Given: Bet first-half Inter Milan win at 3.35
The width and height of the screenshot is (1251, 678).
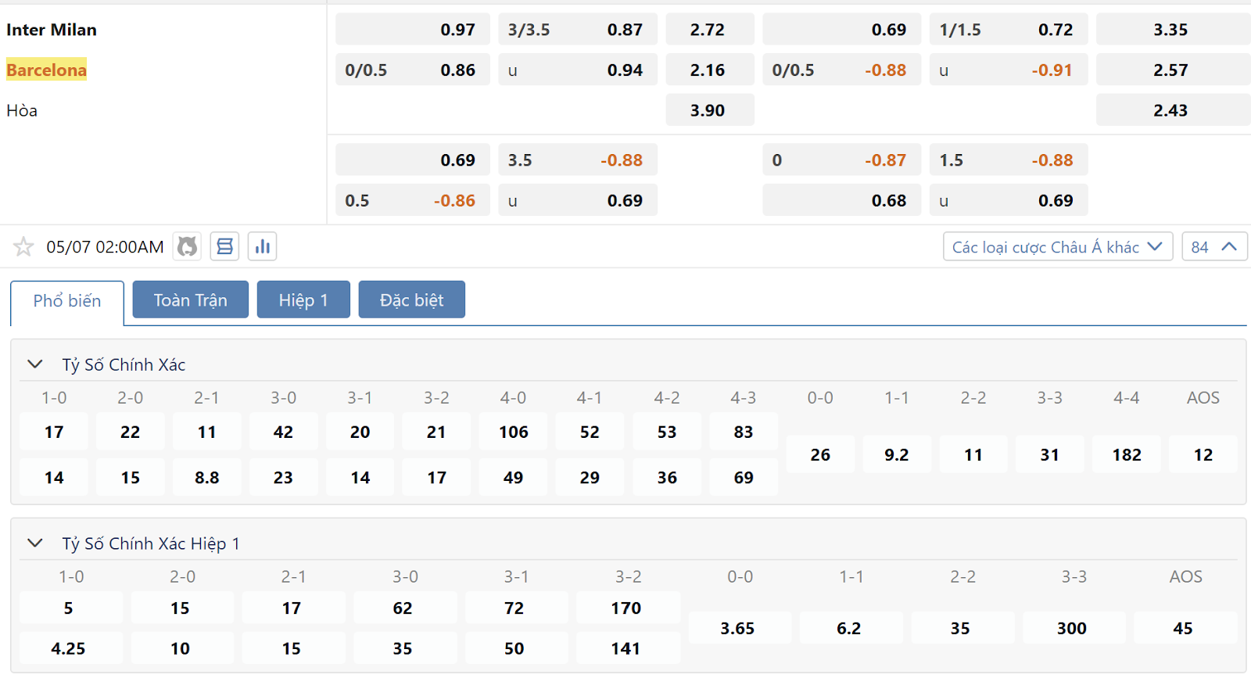Looking at the screenshot, I should coord(1173,30).
